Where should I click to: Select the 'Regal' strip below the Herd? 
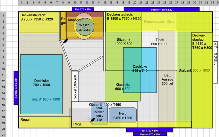(131, 124)
